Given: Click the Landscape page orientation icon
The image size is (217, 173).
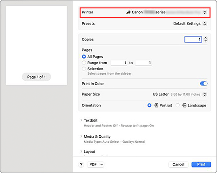Looking at the screenshot, I should pos(184,106).
